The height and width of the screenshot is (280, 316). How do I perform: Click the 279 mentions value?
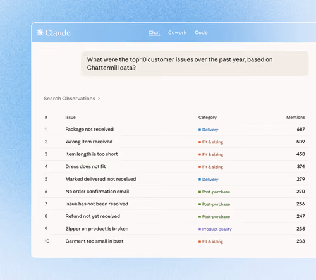point(301,179)
